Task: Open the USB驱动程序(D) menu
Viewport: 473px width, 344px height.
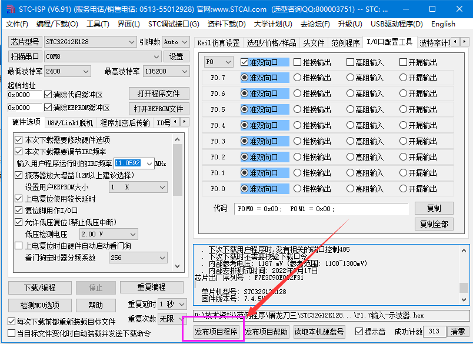Action: click(397, 24)
